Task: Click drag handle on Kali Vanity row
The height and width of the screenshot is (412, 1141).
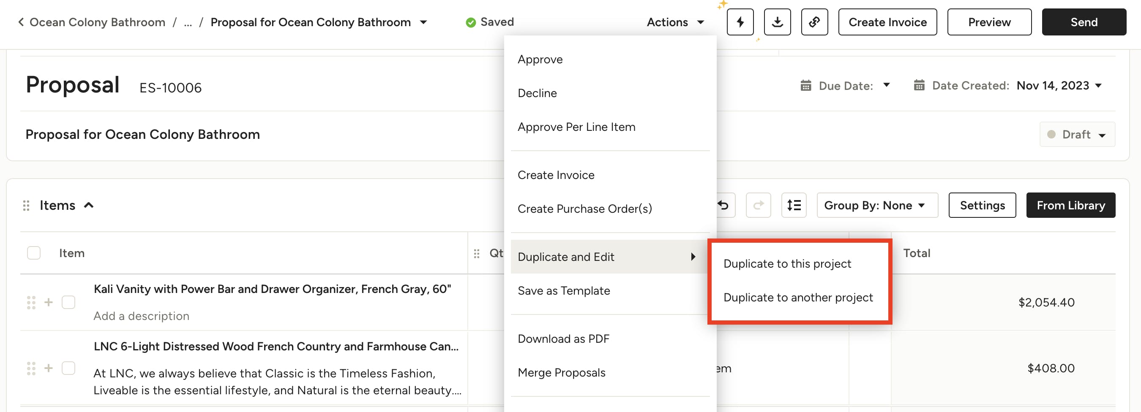Action: [x=31, y=302]
